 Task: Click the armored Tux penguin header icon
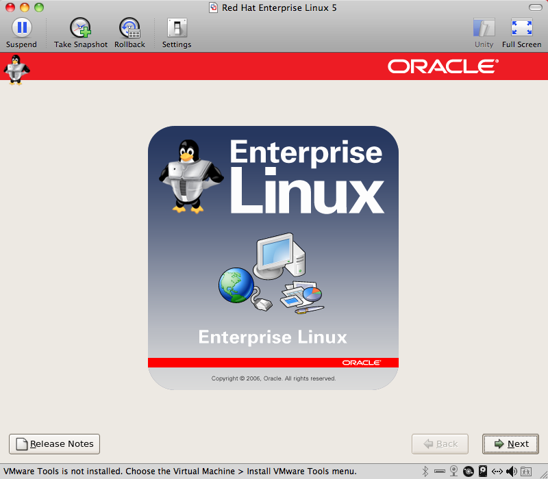pyautogui.click(x=16, y=70)
